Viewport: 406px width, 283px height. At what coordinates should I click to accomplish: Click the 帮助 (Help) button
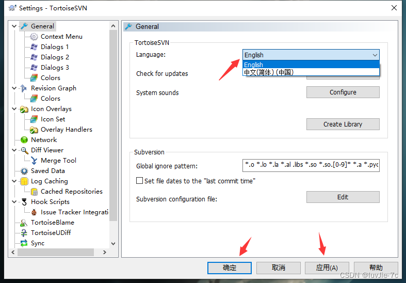376,268
